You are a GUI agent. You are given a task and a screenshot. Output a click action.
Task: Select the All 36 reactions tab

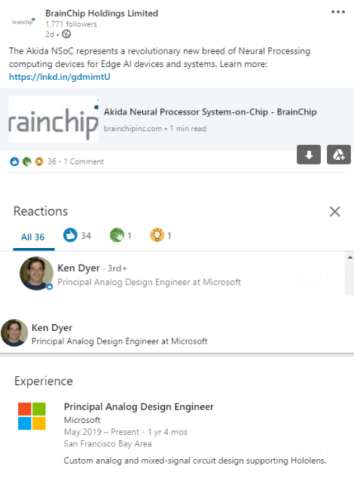[33, 237]
